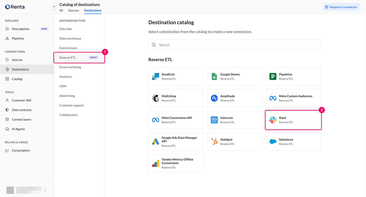Switch to the Sources tab
The width and height of the screenshot is (366, 197).
pos(74,10)
